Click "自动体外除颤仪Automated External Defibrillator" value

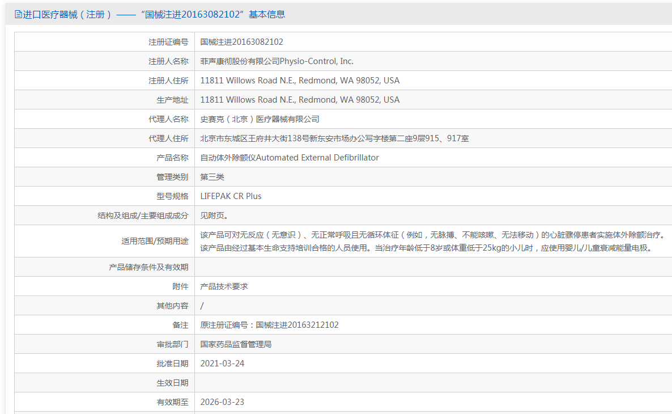coord(290,158)
